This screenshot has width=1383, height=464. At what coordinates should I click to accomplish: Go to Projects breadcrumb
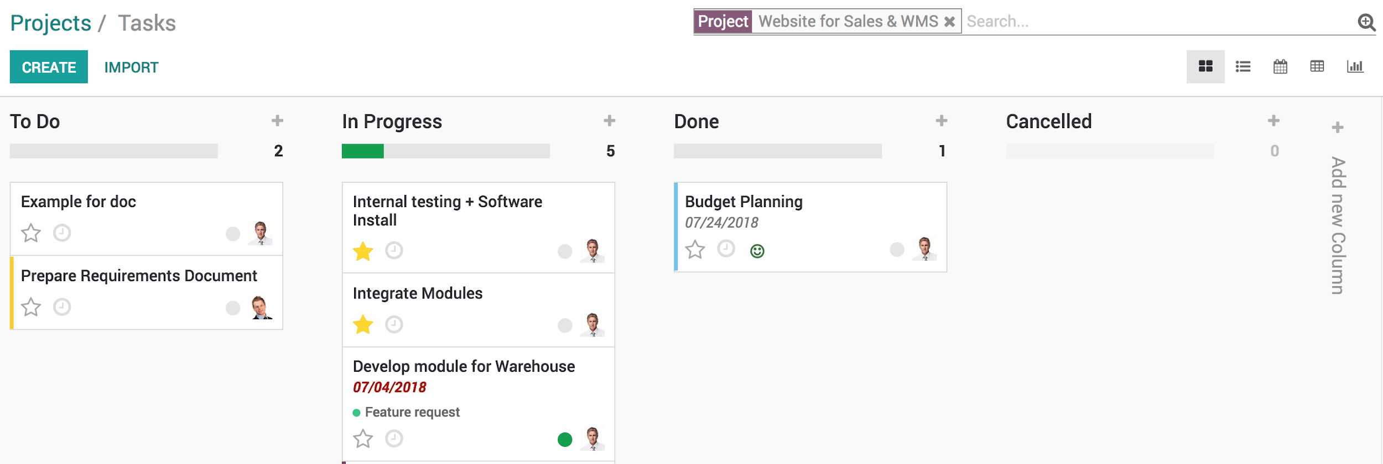click(x=51, y=23)
